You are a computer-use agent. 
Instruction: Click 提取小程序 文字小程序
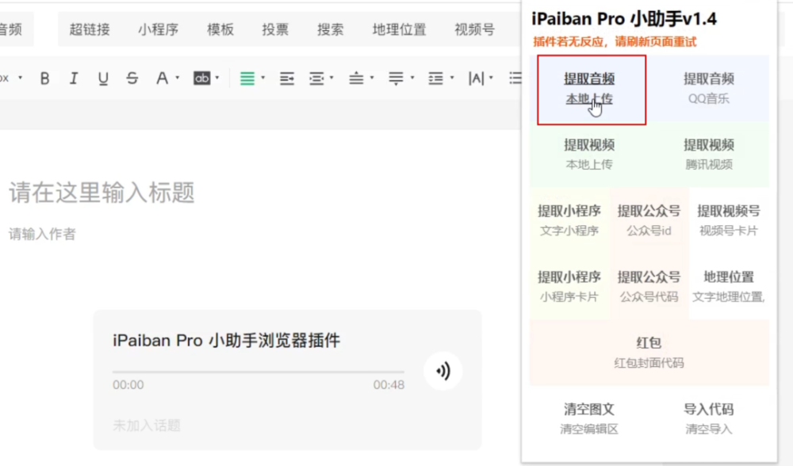pos(569,220)
